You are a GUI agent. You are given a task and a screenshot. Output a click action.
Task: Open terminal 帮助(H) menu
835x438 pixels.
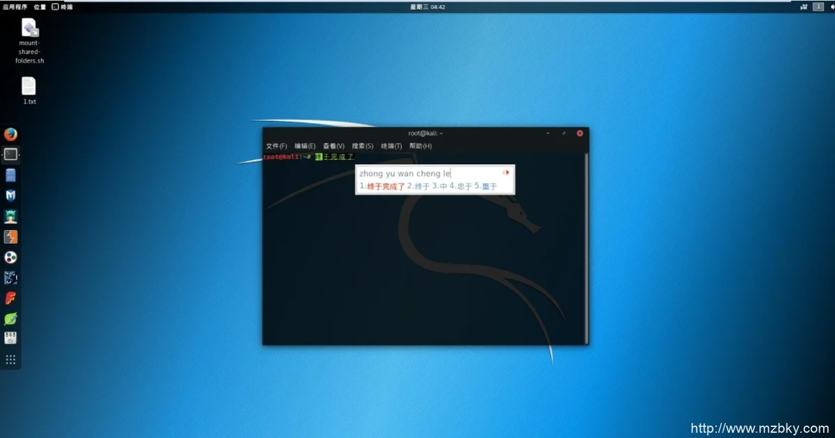point(420,146)
